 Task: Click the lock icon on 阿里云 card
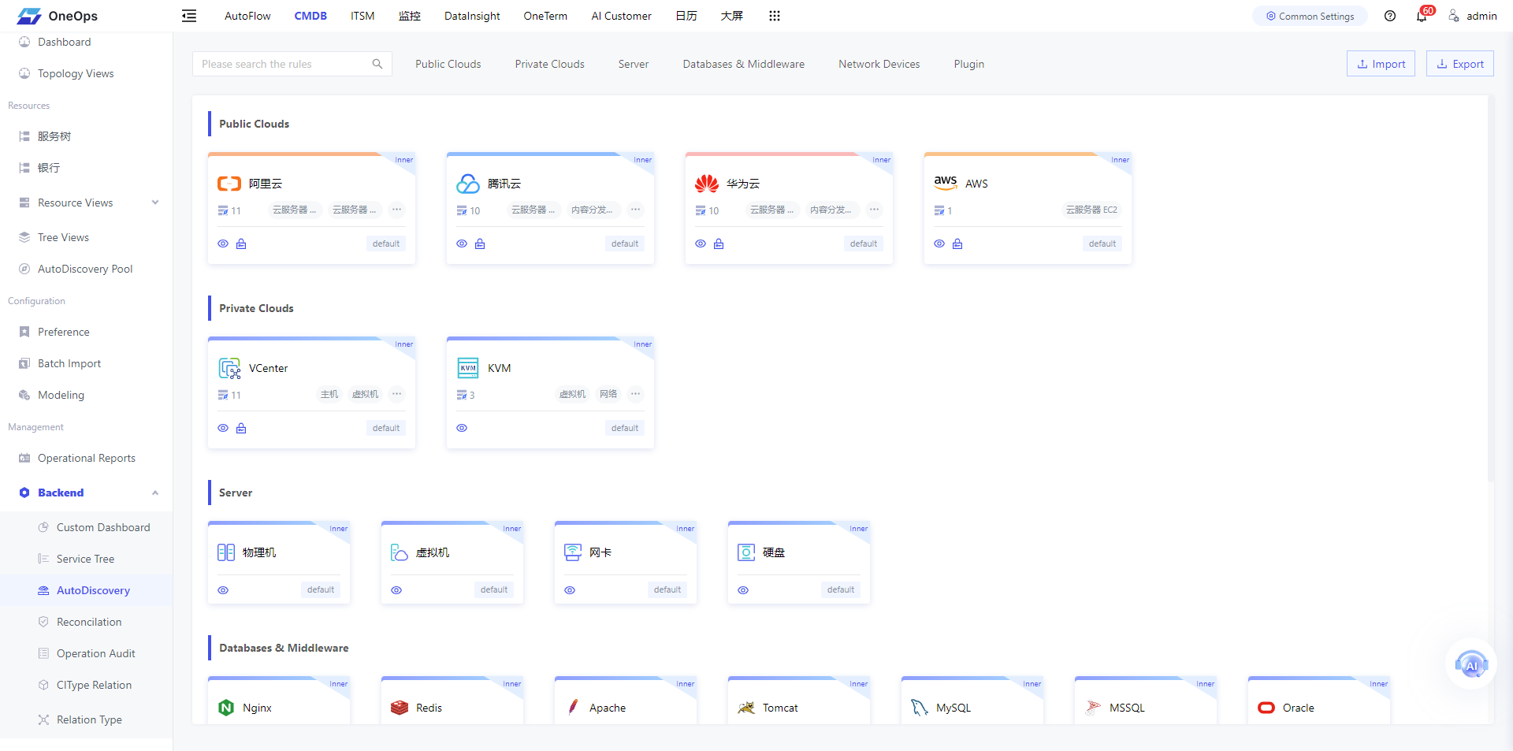tap(241, 244)
